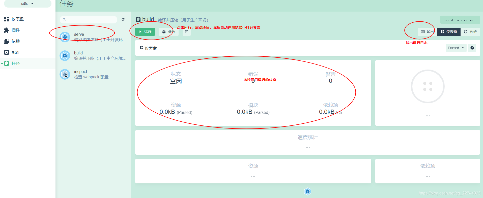Switch to the 仪表盘 dashboard tab
The image size is (483, 198).
(x=449, y=32)
